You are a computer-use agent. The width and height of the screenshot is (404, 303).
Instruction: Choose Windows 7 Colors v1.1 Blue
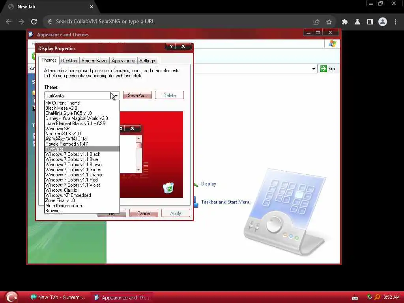point(82,159)
